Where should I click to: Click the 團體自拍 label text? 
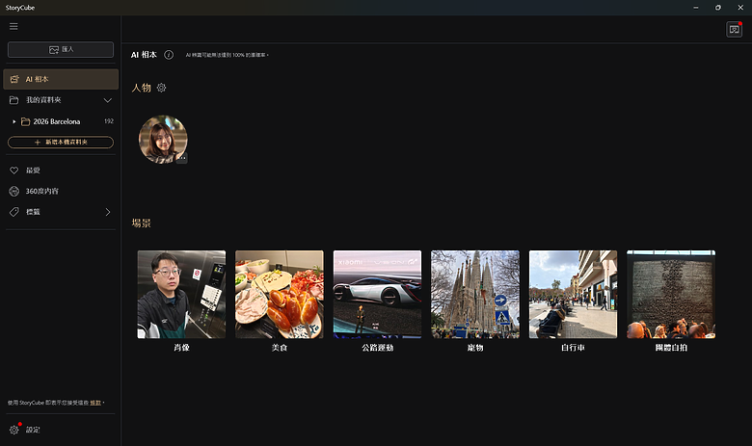[671, 348]
